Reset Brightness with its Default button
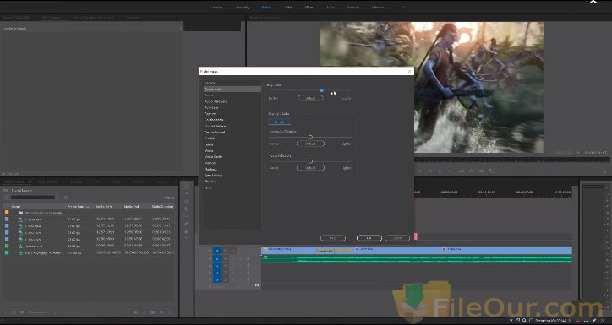612x325 pixels. pyautogui.click(x=310, y=98)
